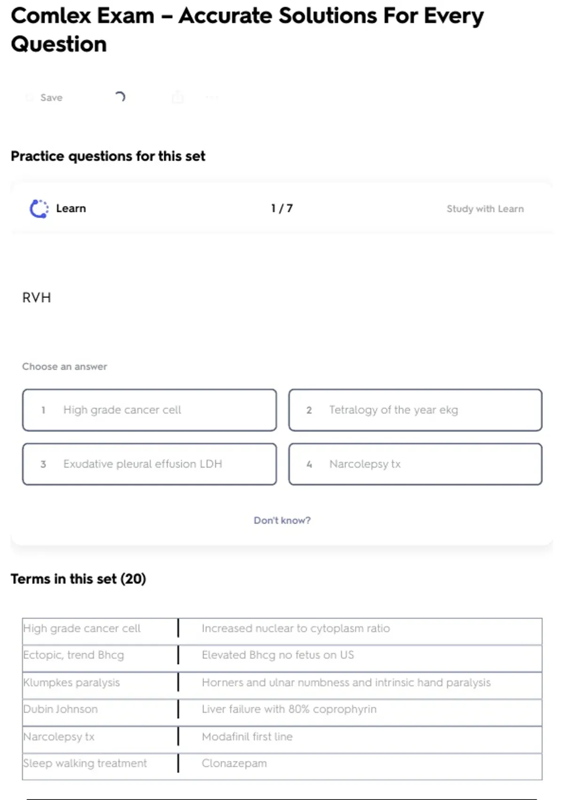Click the 1 / 7 progress counter
The image size is (564, 800).
coord(282,208)
